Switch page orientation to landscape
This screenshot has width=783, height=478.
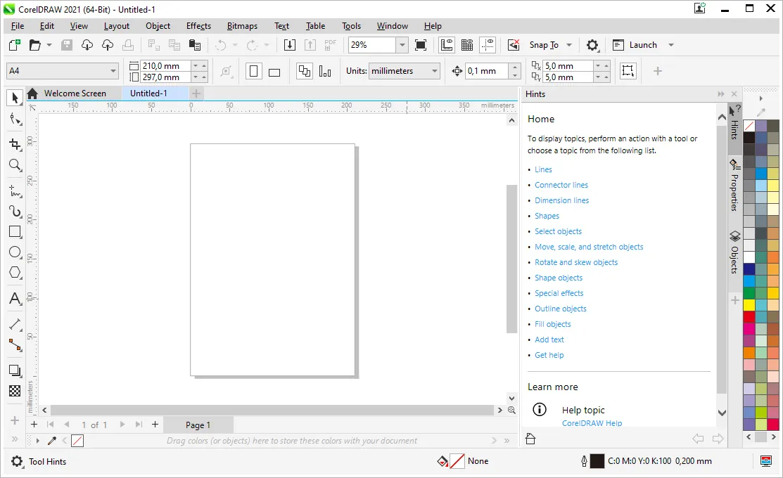click(x=274, y=71)
